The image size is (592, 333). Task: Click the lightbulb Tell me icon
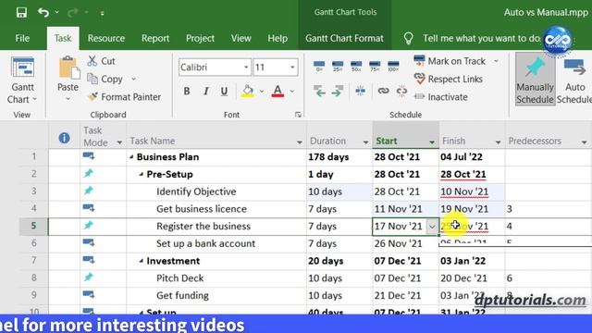point(408,38)
